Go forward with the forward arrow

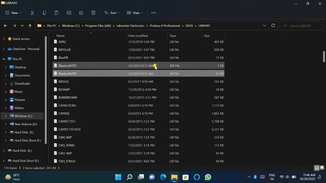coord(14,26)
